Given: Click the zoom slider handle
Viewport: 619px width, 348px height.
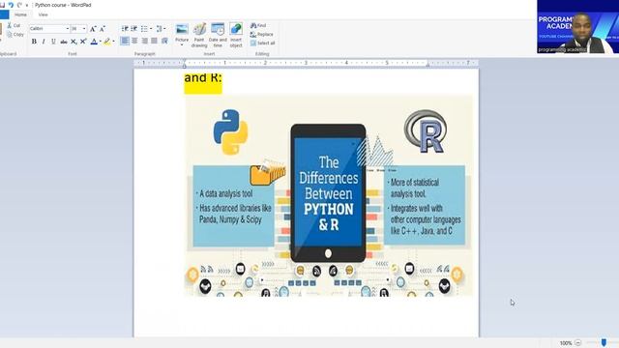Looking at the screenshot, I should [604, 342].
